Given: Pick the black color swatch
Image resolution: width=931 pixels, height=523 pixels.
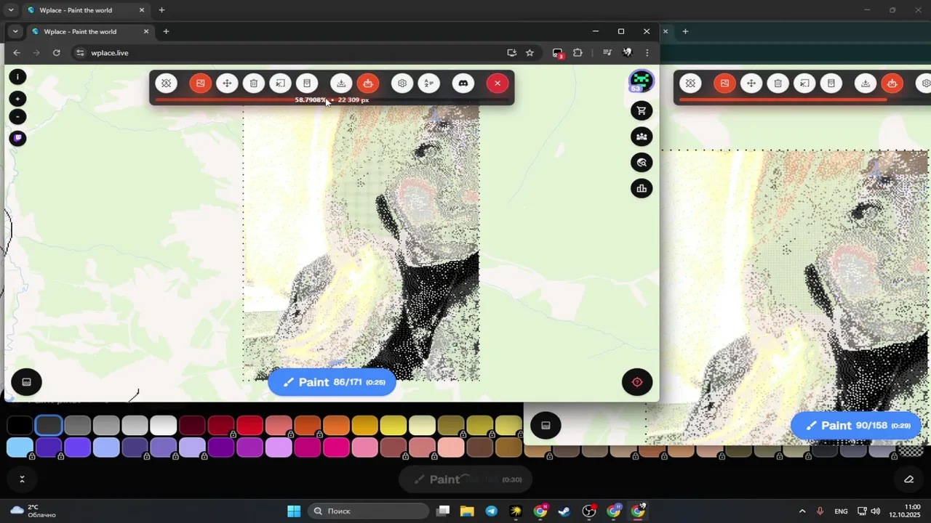Looking at the screenshot, I should pos(20,425).
